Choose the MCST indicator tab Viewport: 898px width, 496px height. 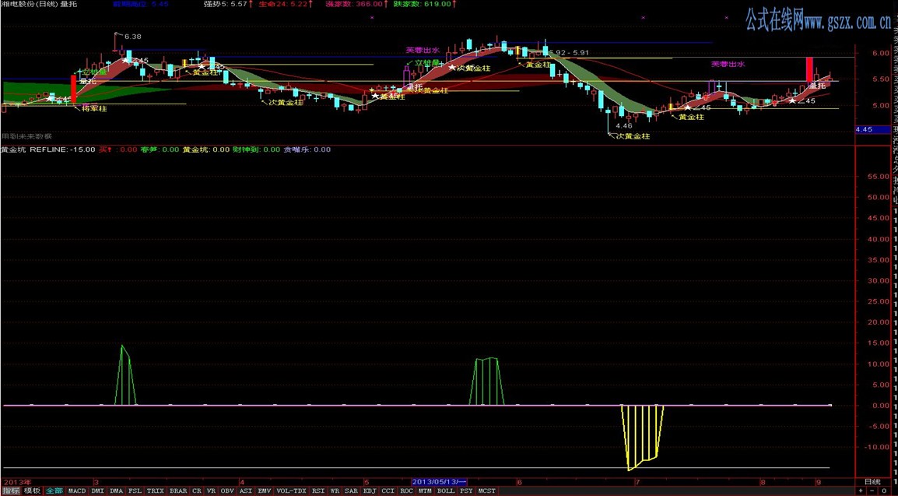pyautogui.click(x=487, y=491)
